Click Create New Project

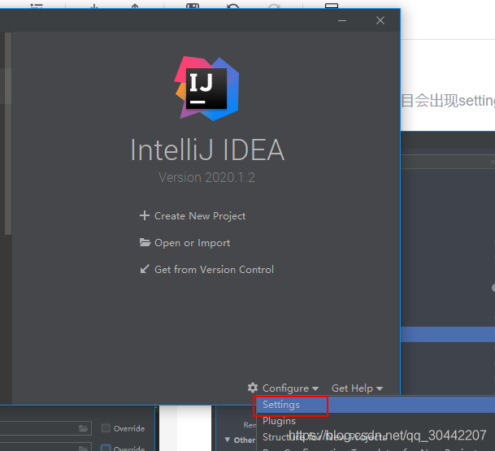(x=193, y=216)
